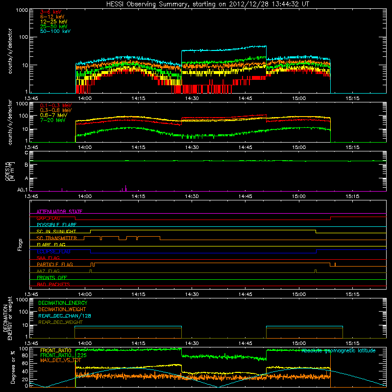Click the yellow 0.8-7 MeV legend label
This screenshot has width=392, height=392.
[x=53, y=115]
